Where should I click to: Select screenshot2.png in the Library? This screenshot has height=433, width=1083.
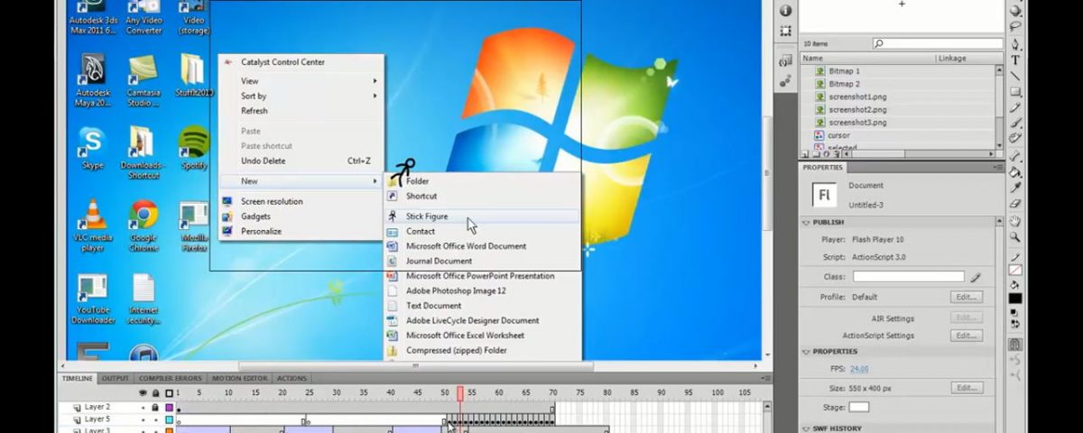pos(857,109)
